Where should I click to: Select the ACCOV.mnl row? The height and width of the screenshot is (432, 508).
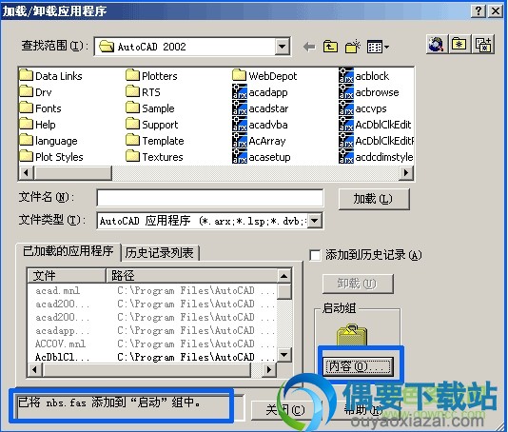click(152, 344)
